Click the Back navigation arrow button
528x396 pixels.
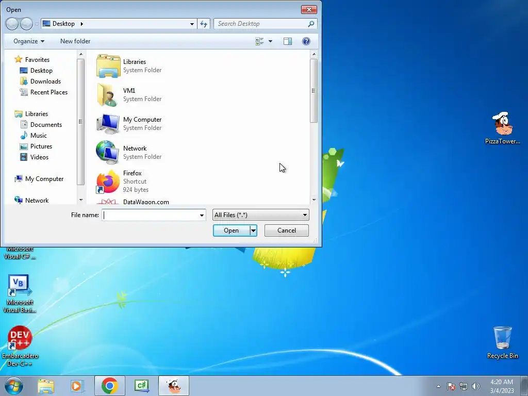click(x=12, y=24)
